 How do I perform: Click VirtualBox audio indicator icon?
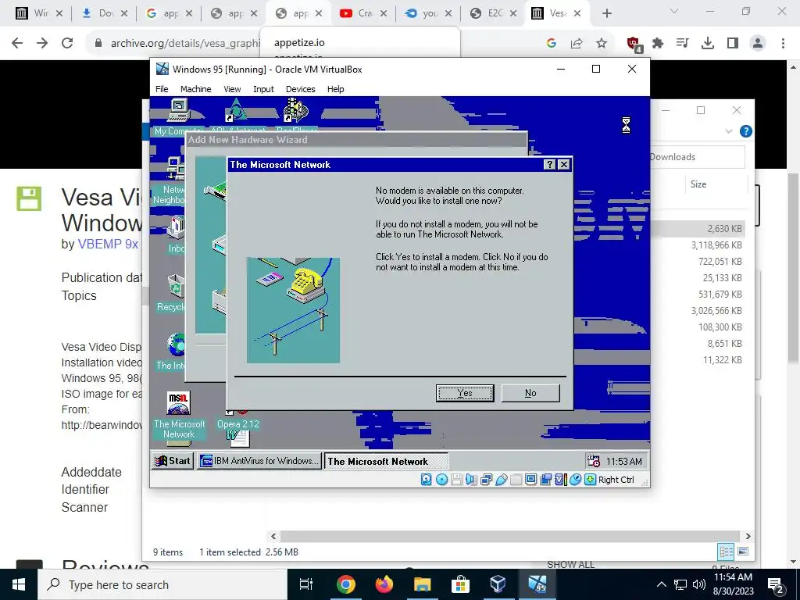[471, 480]
